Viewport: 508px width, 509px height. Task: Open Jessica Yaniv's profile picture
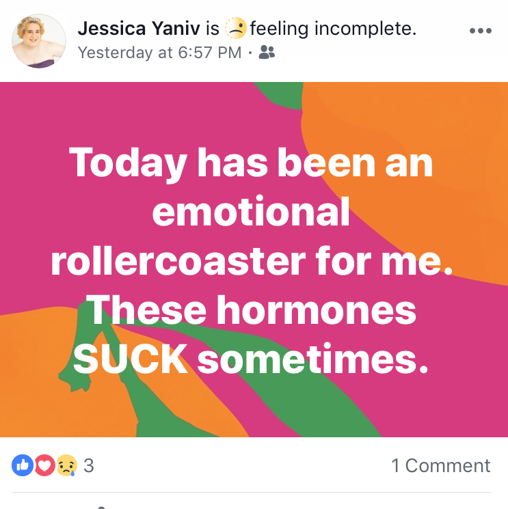click(x=39, y=41)
